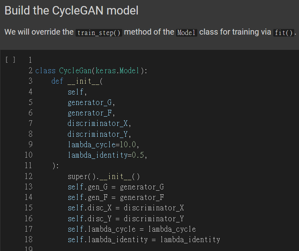Click the discriminator_X parameter on line 7
The width and height of the screenshot is (299, 251).
point(99,123)
